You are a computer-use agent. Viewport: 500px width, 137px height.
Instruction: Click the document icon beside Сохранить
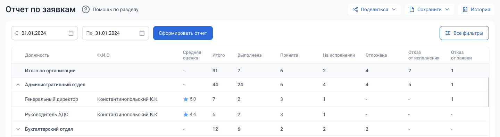click(412, 9)
